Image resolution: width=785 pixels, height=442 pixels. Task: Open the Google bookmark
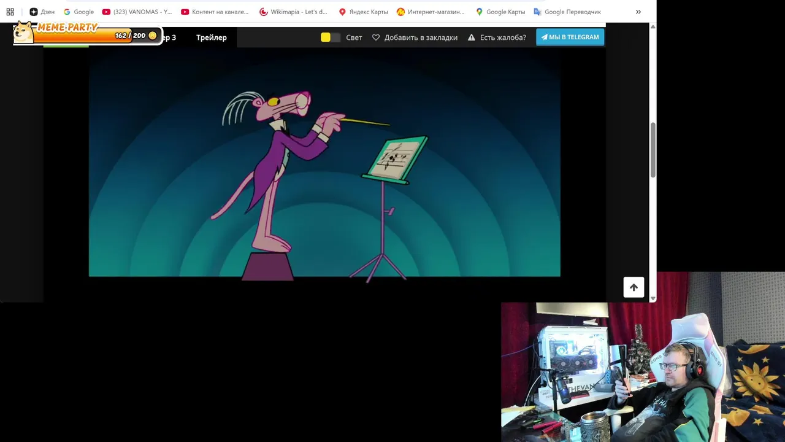point(78,12)
